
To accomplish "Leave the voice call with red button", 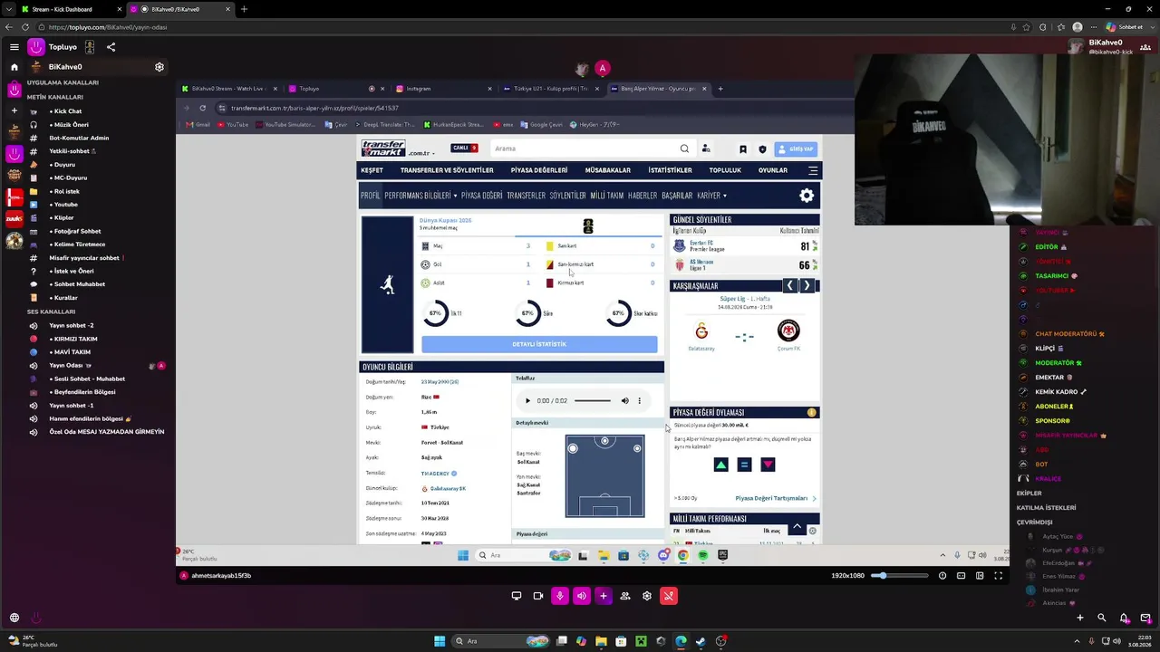I will pyautogui.click(x=669, y=596).
